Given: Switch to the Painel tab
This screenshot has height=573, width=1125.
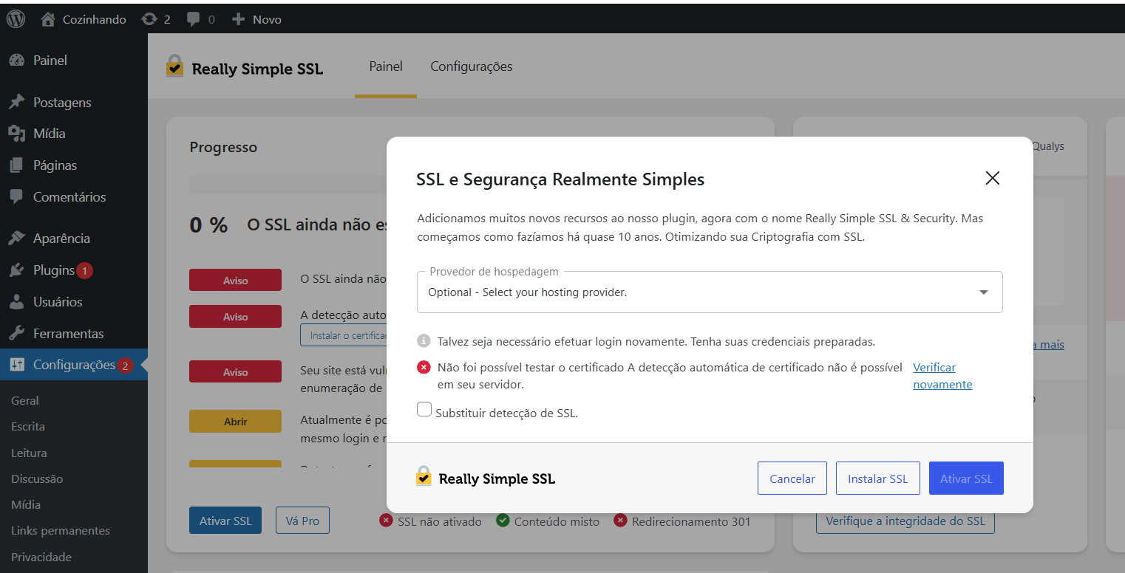Looking at the screenshot, I should [386, 66].
